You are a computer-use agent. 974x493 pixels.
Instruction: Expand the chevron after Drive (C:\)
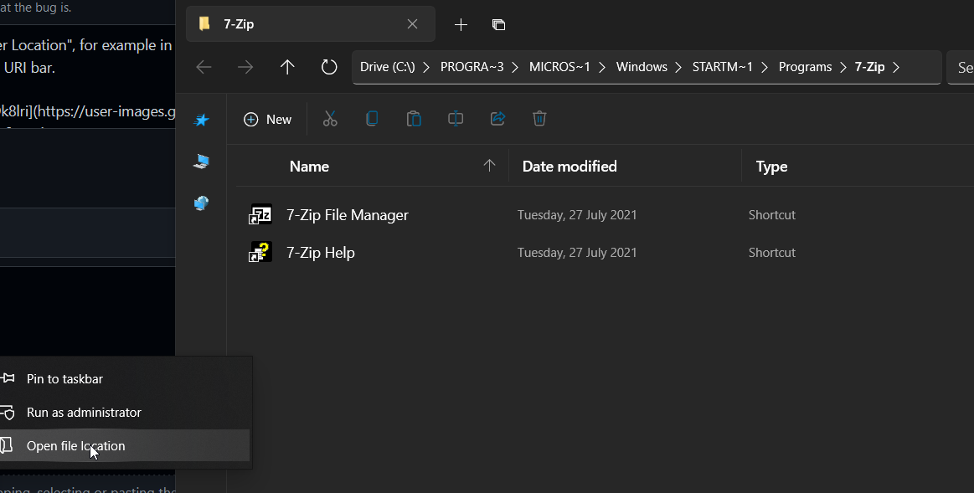click(427, 67)
